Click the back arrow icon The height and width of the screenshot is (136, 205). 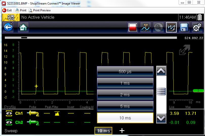click(8, 27)
